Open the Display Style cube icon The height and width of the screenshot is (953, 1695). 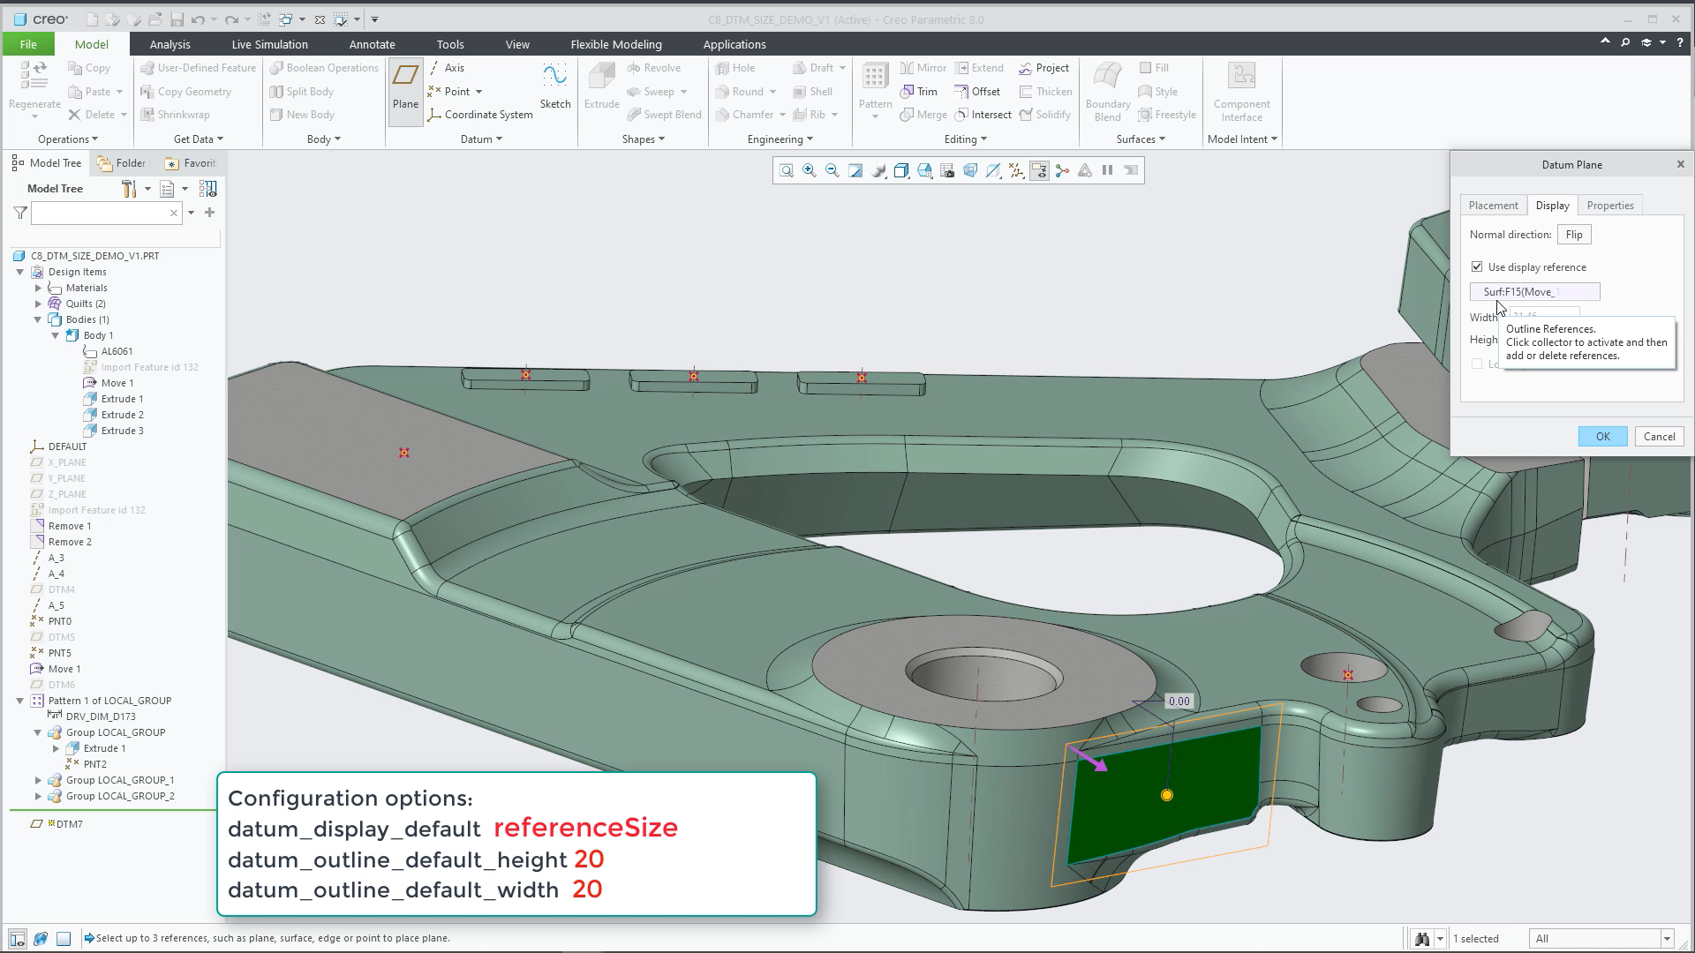(900, 170)
